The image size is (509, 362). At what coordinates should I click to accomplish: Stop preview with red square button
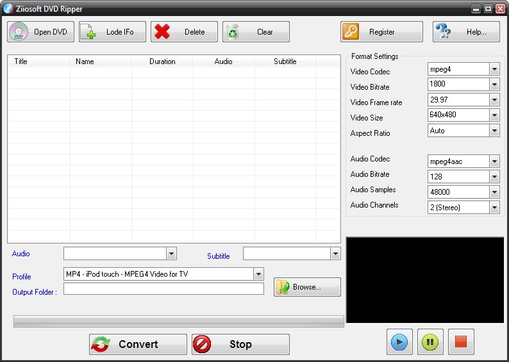click(x=461, y=342)
